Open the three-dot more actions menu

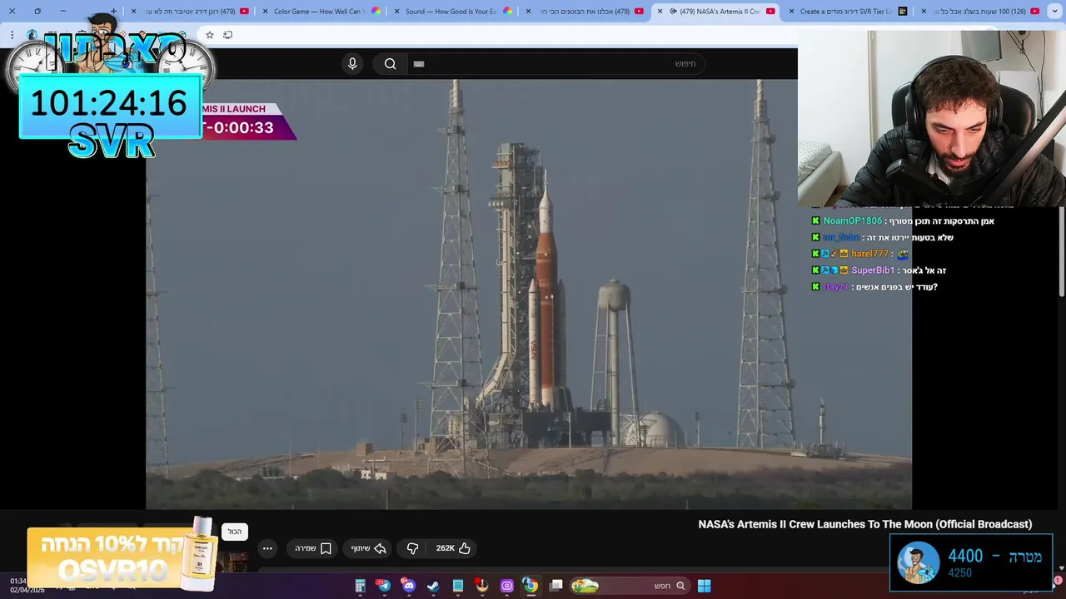pyautogui.click(x=267, y=548)
